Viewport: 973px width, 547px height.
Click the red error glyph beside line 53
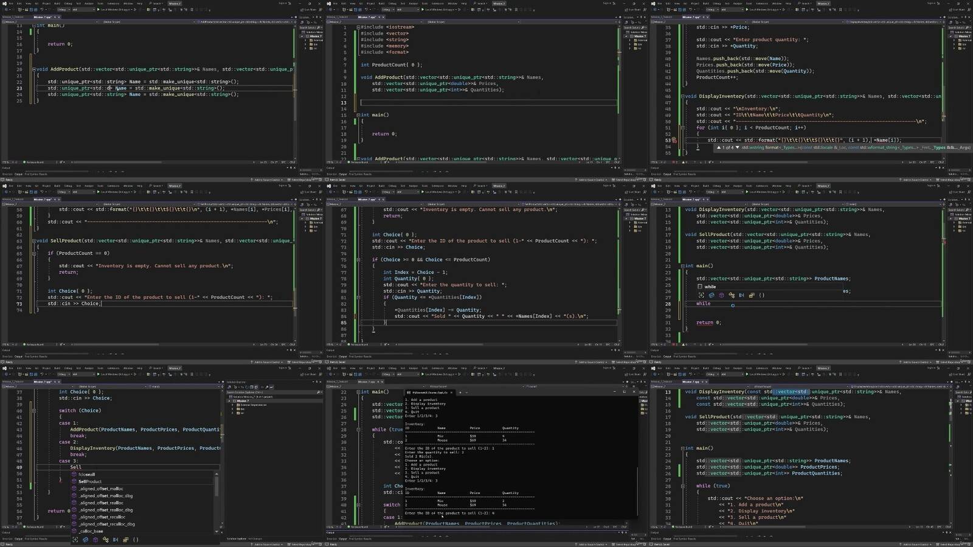674,140
